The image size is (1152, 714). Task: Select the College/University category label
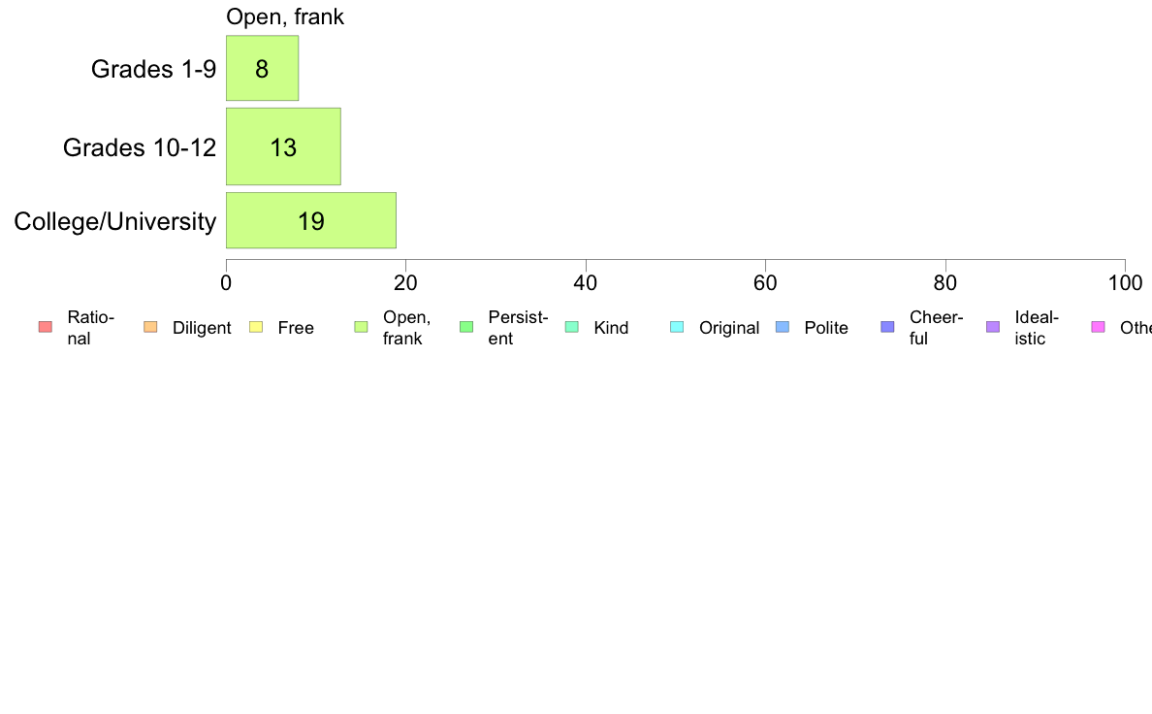point(115,221)
